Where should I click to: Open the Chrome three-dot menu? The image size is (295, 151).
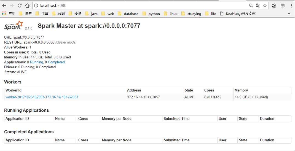tap(291, 6)
